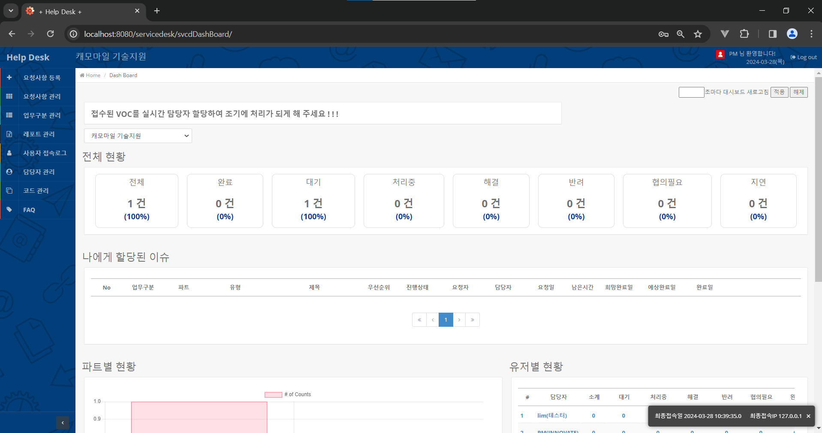Select lim(테스터) in the user status table
Viewport: 822px width, 433px height.
552,415
